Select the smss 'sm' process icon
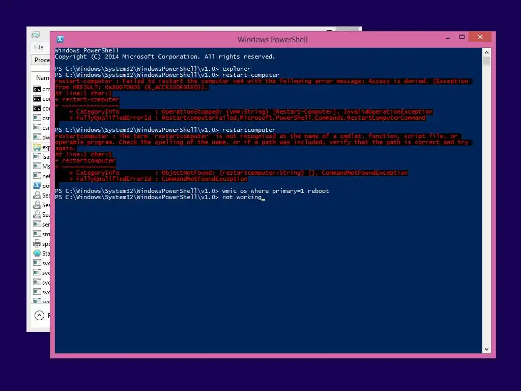This screenshot has height=391, width=521. [x=37, y=234]
